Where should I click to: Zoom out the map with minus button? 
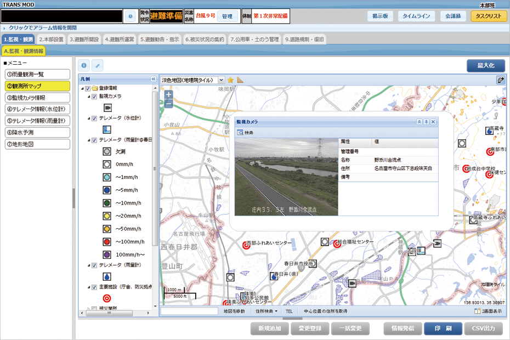click(x=168, y=104)
